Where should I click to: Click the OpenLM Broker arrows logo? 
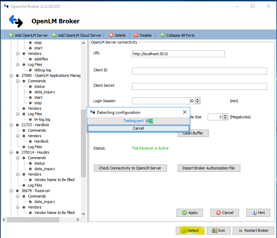[x=15, y=21]
